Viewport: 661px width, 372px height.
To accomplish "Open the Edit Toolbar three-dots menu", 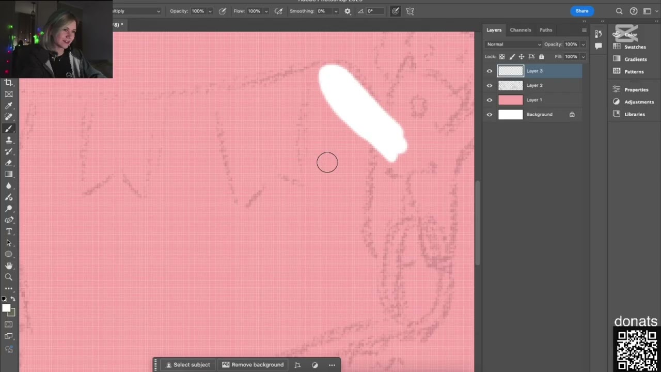I will point(9,288).
